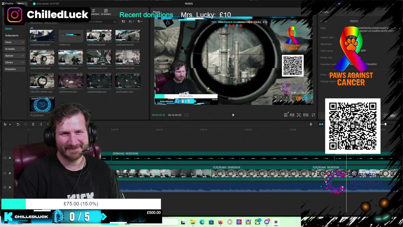Expand the Spaces section
403x227 pixels.
coord(14,55)
